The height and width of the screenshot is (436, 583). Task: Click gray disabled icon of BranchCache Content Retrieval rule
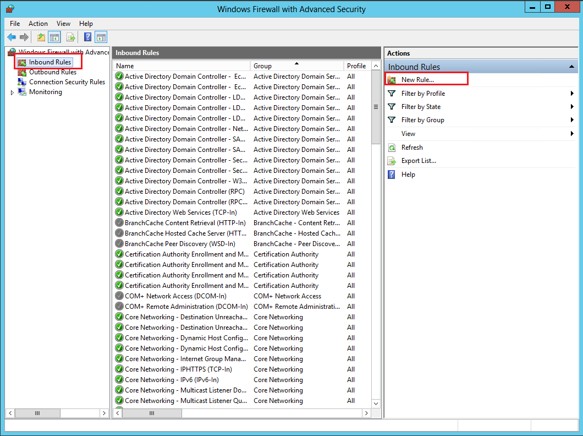click(119, 223)
